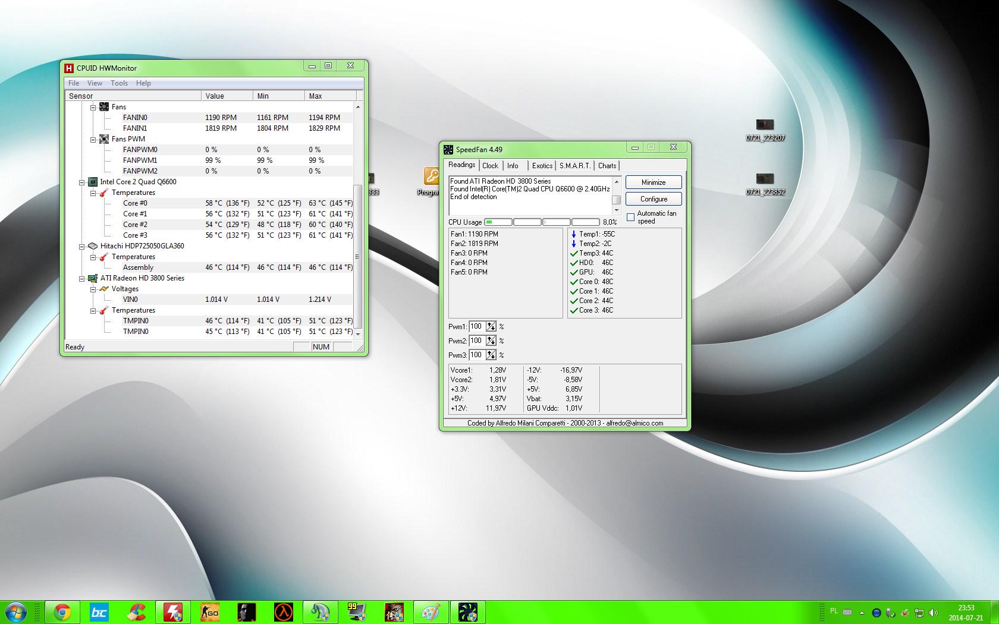The width and height of the screenshot is (999, 624).
Task: Collapse the Hitachi HDP725050GLA360 node
Action: (x=82, y=247)
